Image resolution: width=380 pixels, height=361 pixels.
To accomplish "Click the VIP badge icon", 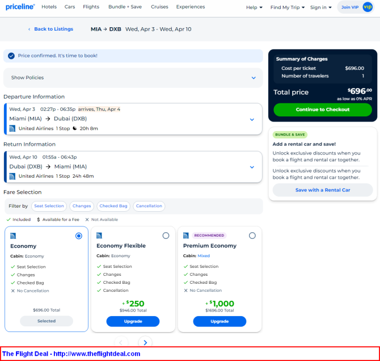I will [x=368, y=7].
